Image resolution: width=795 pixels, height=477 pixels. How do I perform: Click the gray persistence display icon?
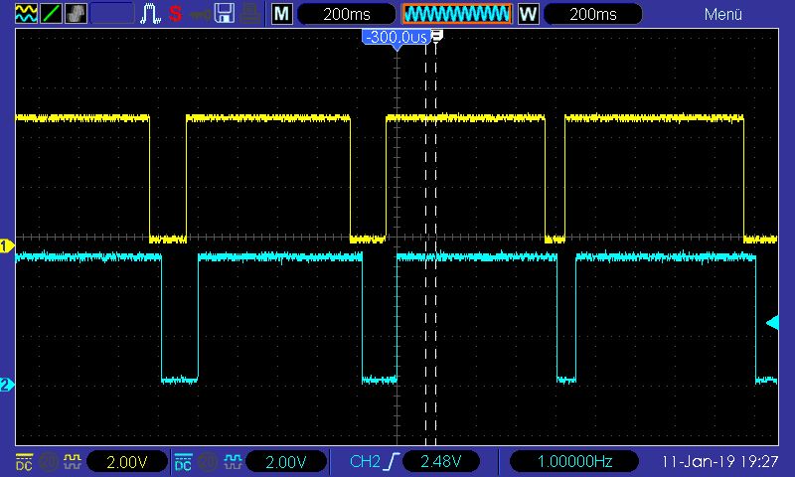[x=76, y=14]
